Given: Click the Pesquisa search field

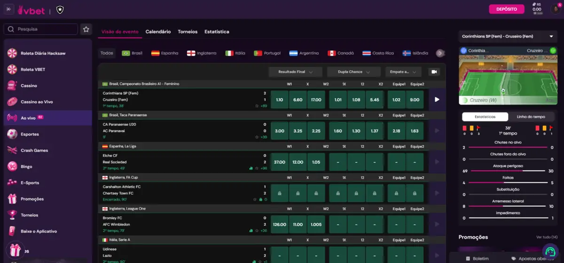Looking at the screenshot, I should coord(41,29).
